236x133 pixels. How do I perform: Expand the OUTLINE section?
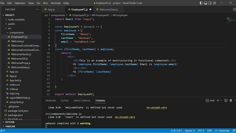pos(10,122)
